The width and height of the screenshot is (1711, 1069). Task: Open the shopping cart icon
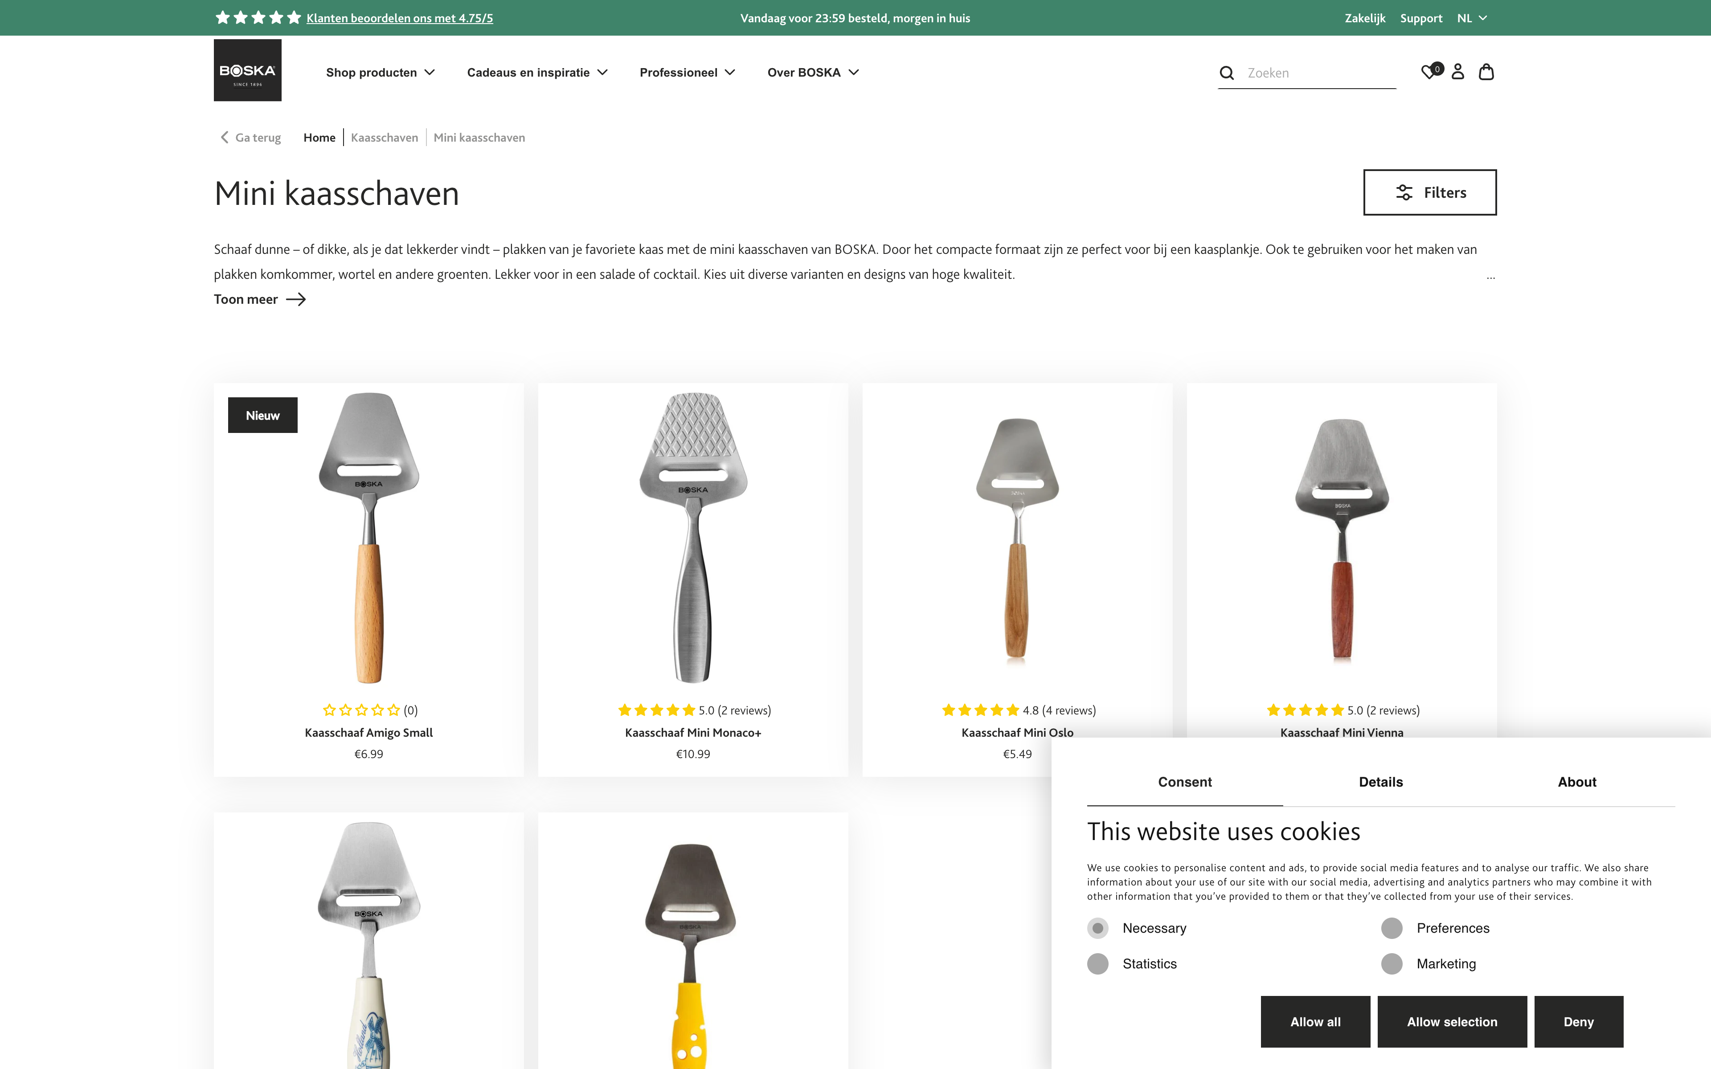1486,72
